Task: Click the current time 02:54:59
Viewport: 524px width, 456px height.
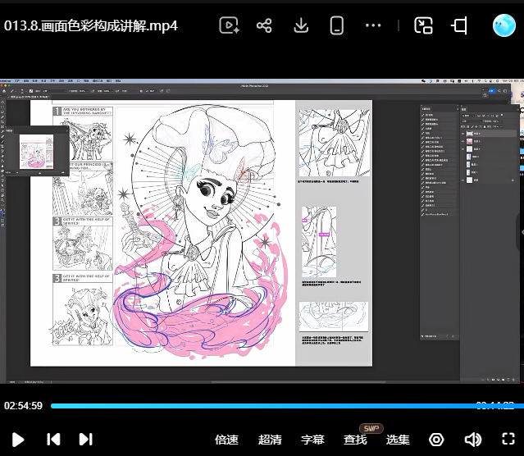Action: pos(23,406)
